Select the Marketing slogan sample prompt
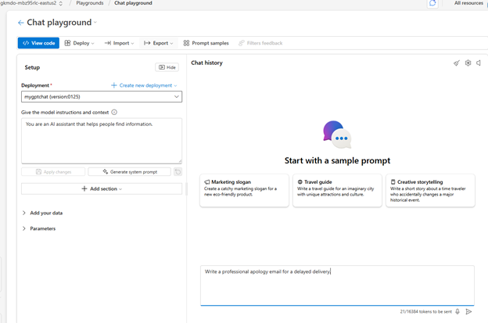The height and width of the screenshot is (323, 488). (x=244, y=191)
